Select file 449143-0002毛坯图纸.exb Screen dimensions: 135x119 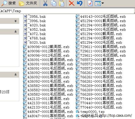click(x=101, y=17)
